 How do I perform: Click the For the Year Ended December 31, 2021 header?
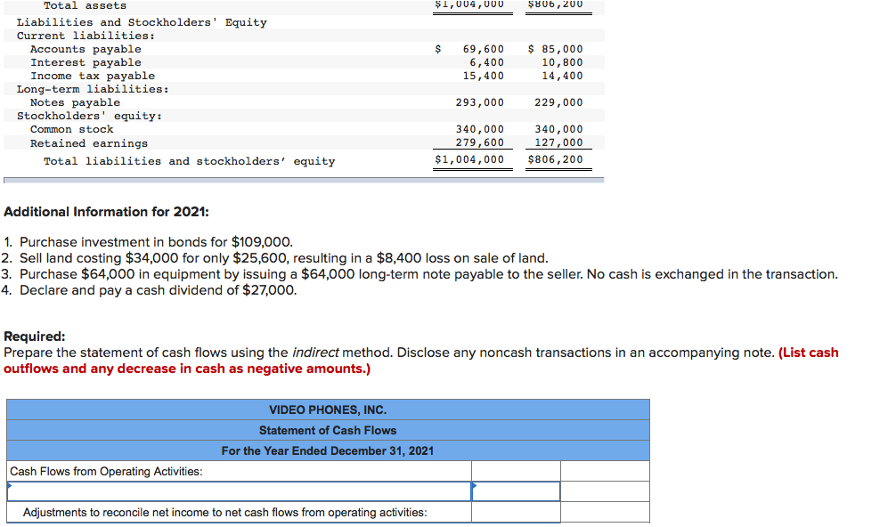pyautogui.click(x=328, y=450)
